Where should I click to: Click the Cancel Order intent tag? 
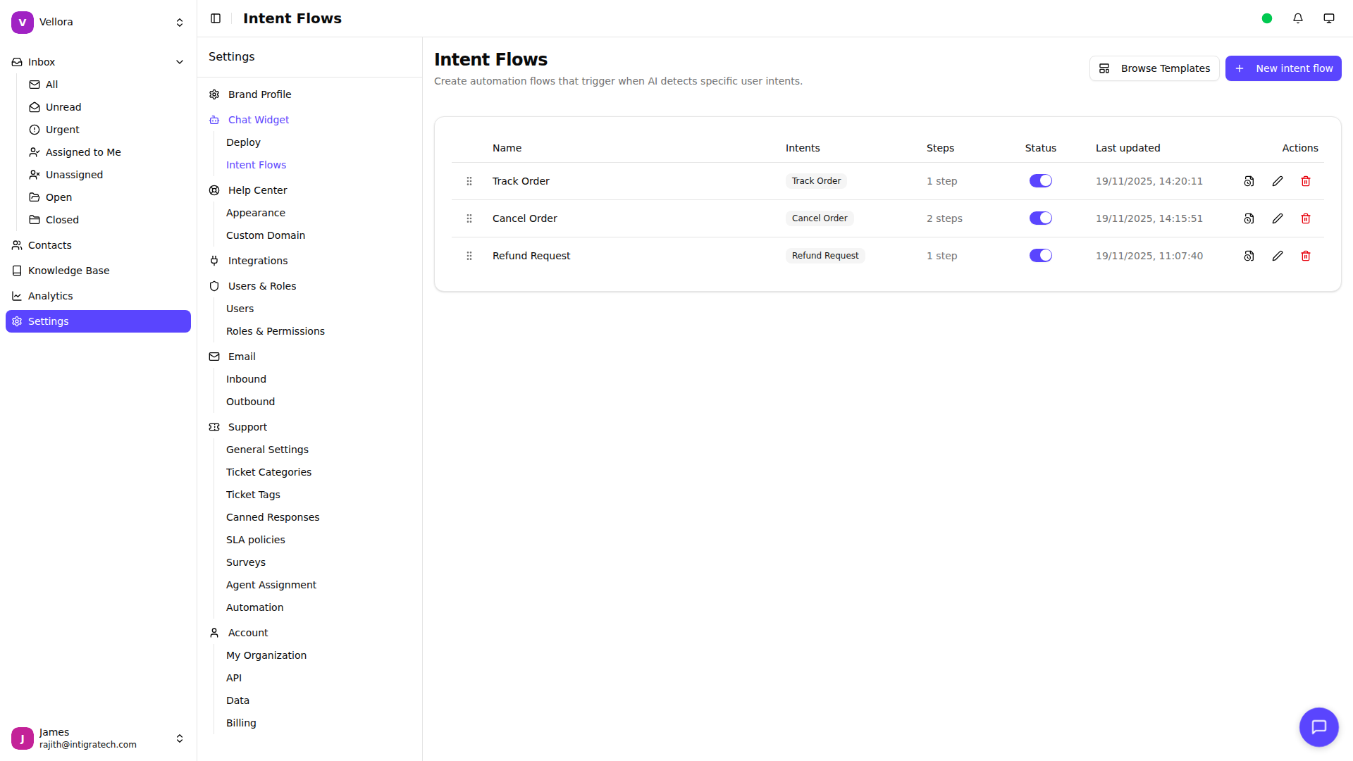click(x=820, y=218)
